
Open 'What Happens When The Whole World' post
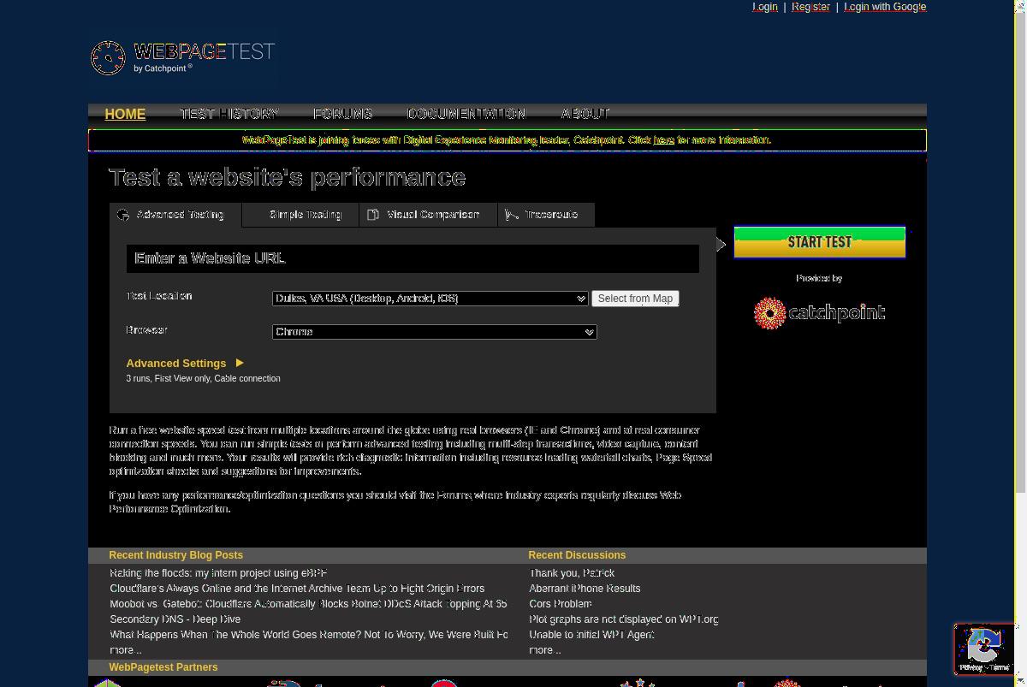(x=309, y=635)
